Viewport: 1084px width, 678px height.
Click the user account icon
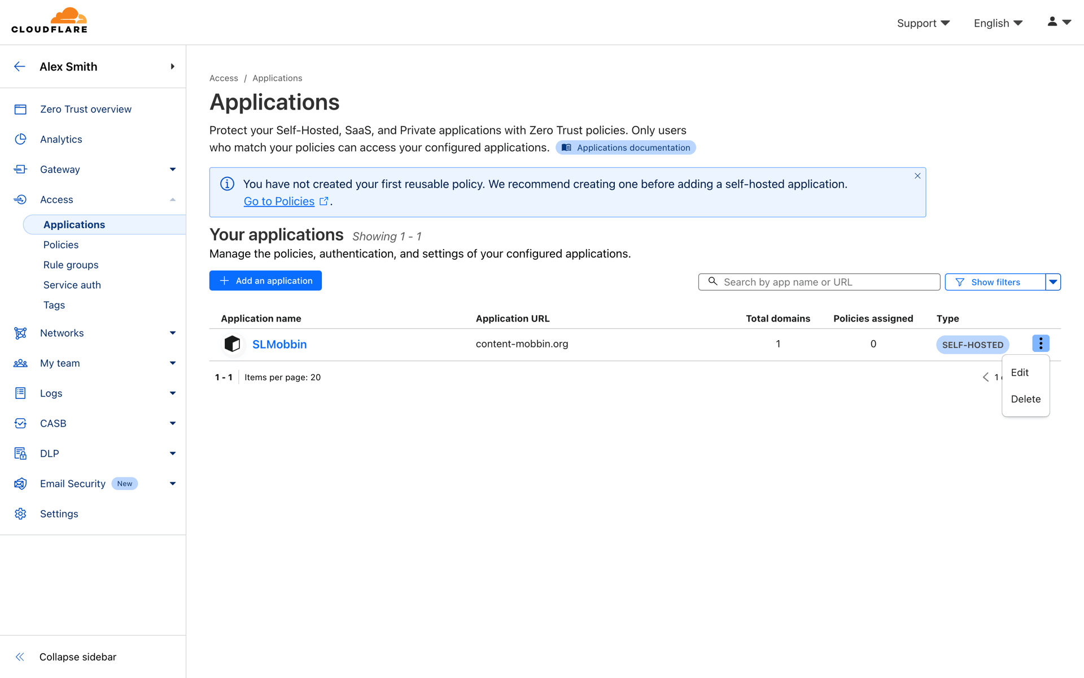pyautogui.click(x=1052, y=22)
